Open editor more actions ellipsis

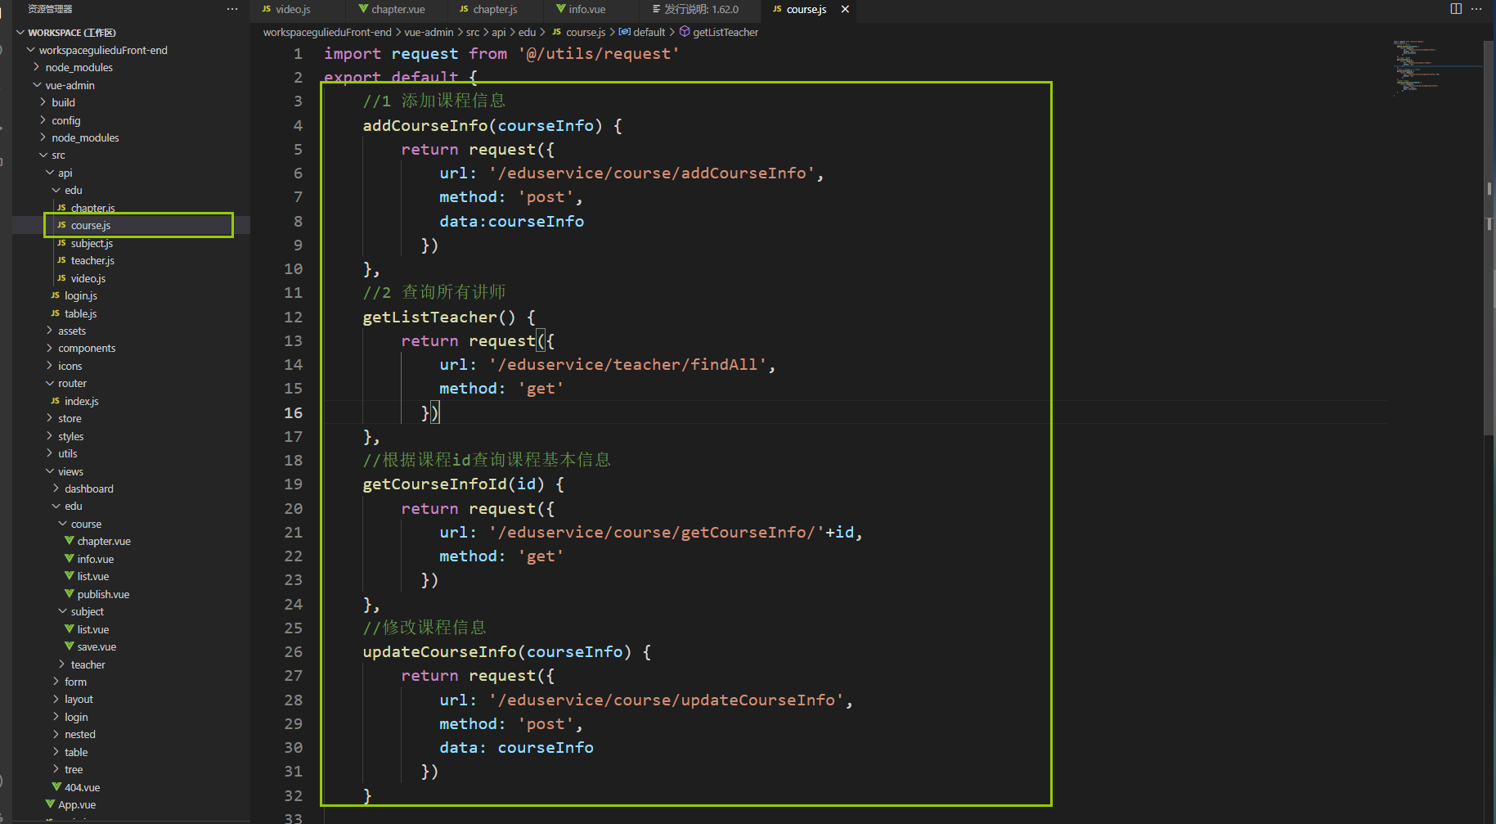pos(1476,9)
